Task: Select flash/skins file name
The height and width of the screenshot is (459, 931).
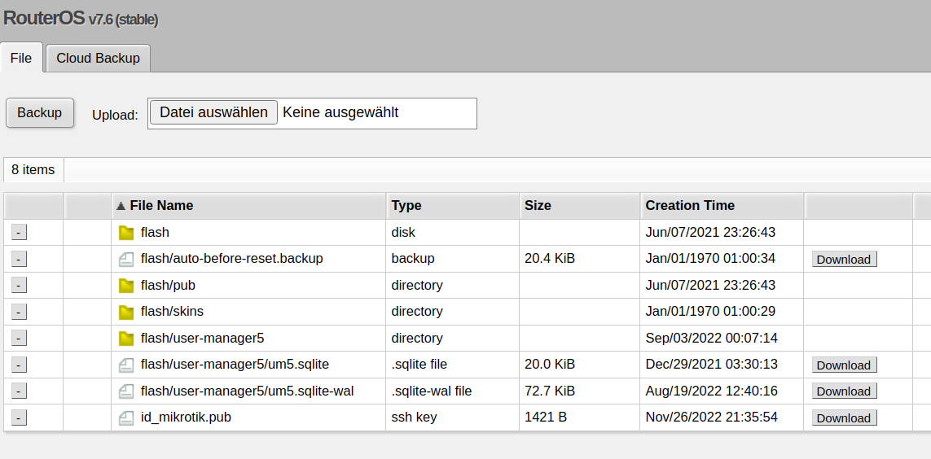Action: point(172,312)
